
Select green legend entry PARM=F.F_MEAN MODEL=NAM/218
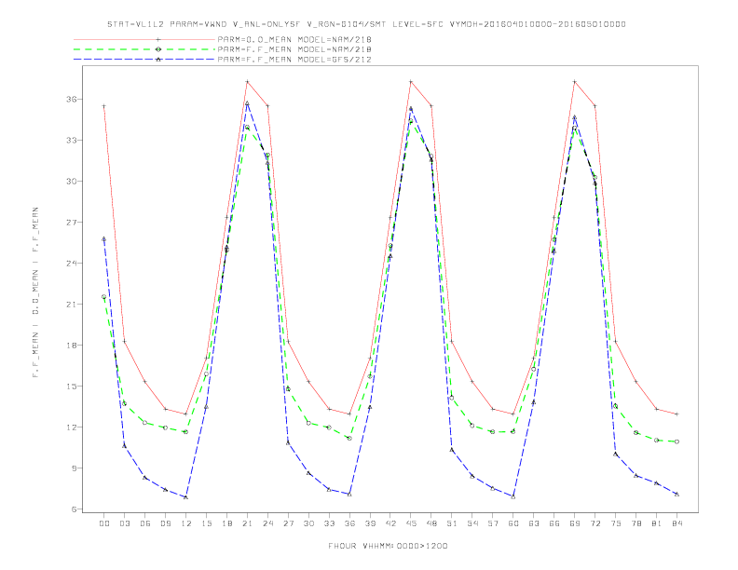(294, 49)
